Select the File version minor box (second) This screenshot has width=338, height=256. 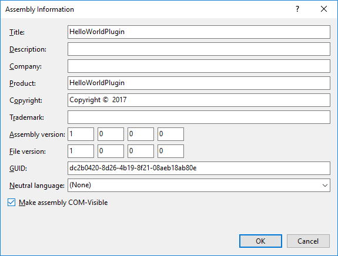pyautogui.click(x=111, y=151)
